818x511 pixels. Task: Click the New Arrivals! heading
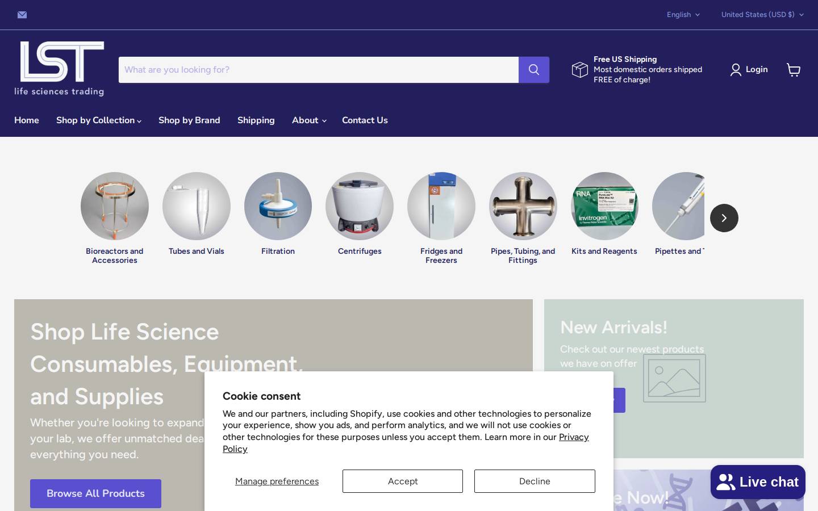613,327
